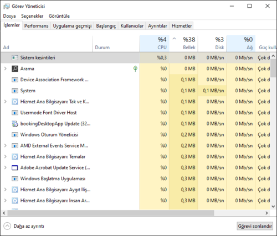Sort by the Ağ column header

[241, 44]
